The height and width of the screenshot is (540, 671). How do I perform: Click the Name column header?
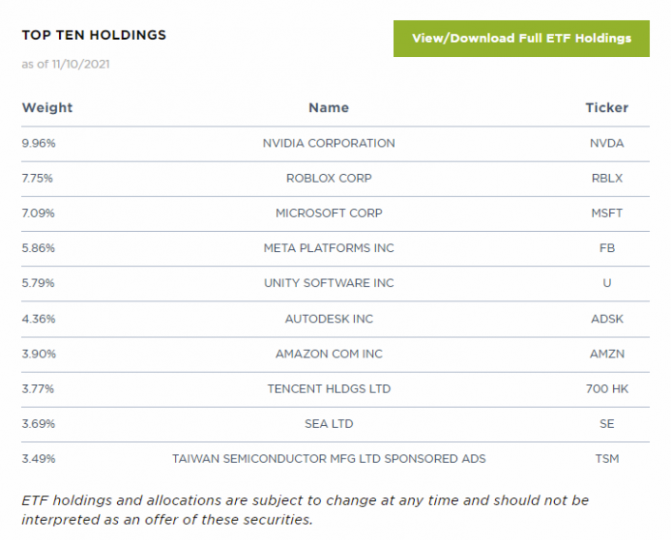[328, 108]
